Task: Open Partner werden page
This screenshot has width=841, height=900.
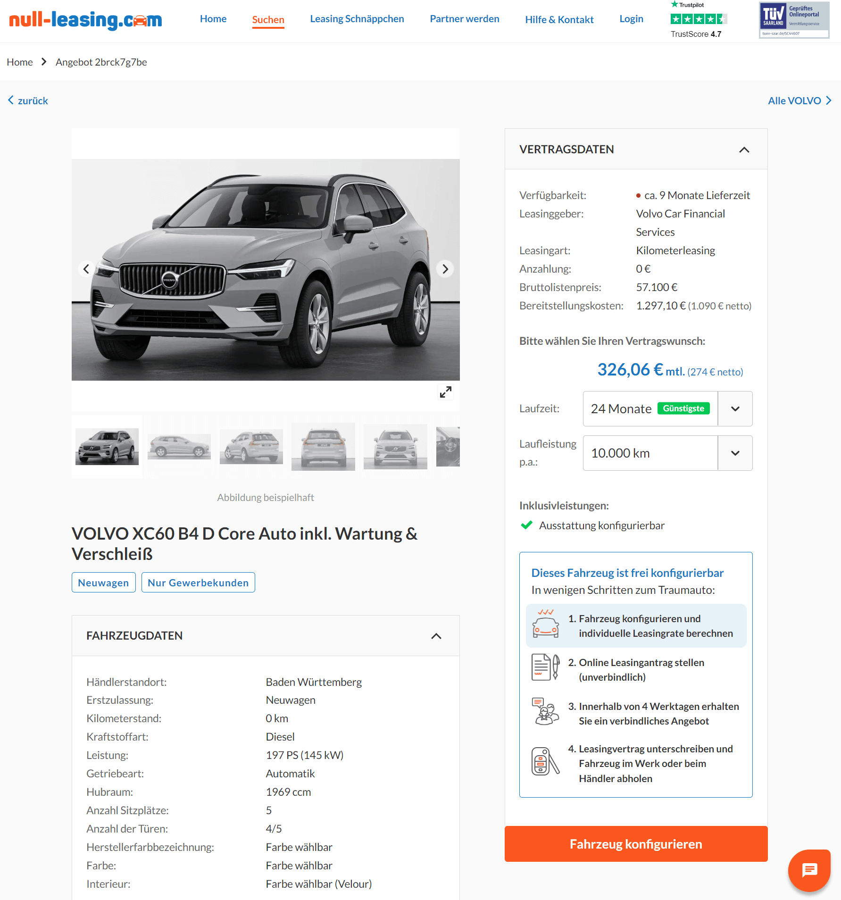Action: click(x=465, y=19)
